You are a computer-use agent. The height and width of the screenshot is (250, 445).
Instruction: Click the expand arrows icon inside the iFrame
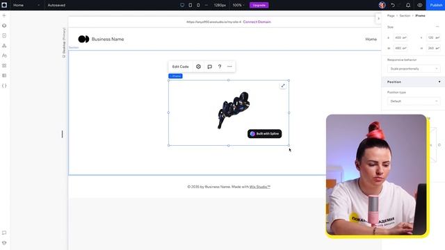click(x=283, y=85)
